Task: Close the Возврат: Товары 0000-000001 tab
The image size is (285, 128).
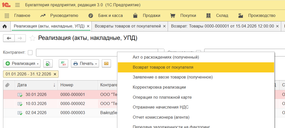Action: [277, 26]
